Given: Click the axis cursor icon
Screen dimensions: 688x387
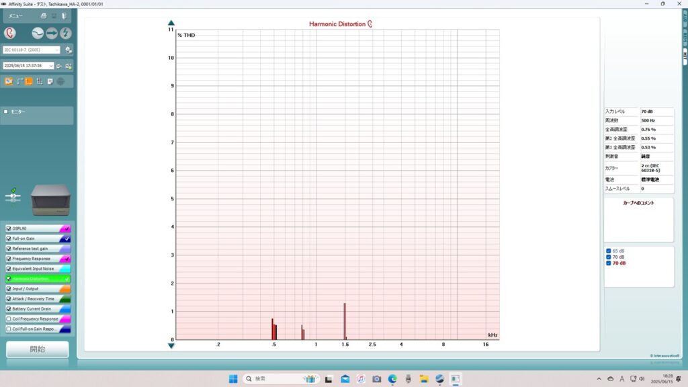Looking at the screenshot, I should point(40,81).
